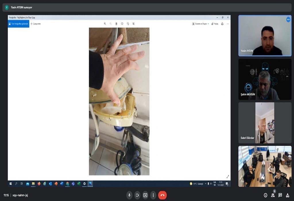Expand the Düzenle ve Oluştur dropdown
This screenshot has height=201, width=294.
(200, 24)
